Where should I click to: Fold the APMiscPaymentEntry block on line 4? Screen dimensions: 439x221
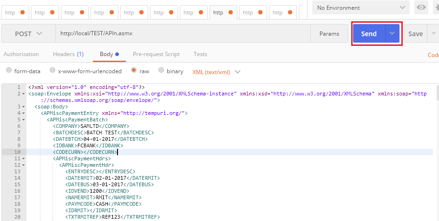point(23,113)
